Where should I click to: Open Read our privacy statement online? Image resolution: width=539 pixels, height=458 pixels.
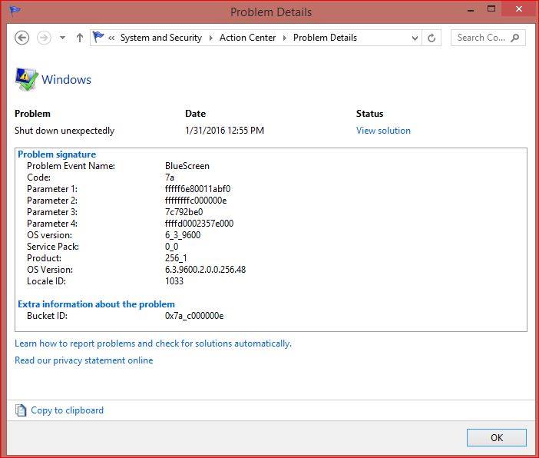[x=84, y=360]
